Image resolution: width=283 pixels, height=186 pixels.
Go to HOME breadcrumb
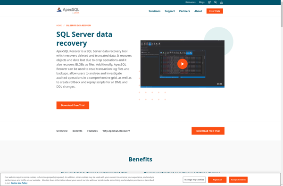click(59, 25)
